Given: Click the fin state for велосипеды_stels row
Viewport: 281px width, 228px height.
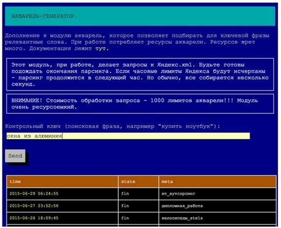Looking at the screenshot, I should pyautogui.click(x=125, y=218).
